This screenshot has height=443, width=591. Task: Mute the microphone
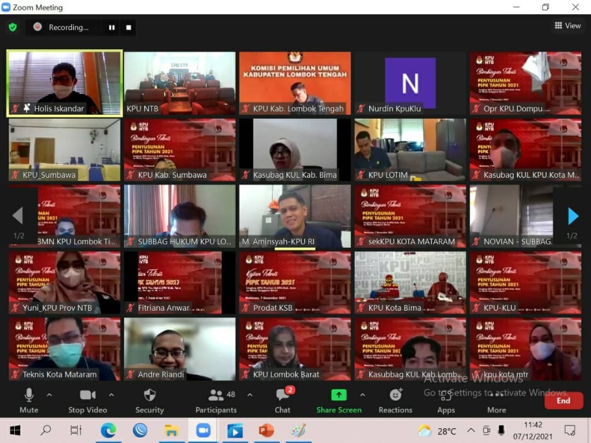click(x=29, y=400)
